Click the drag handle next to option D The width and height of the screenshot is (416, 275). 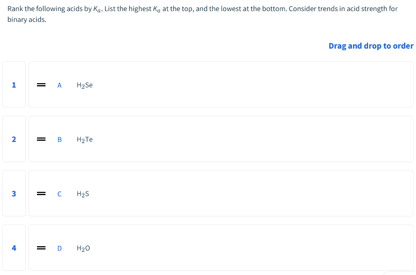41,247
